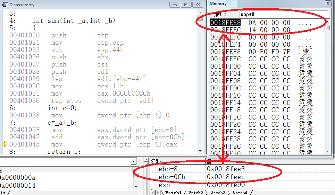This screenshot has height=195, width=335.
Task: Close the Watch panel with X
Action: click(146, 160)
